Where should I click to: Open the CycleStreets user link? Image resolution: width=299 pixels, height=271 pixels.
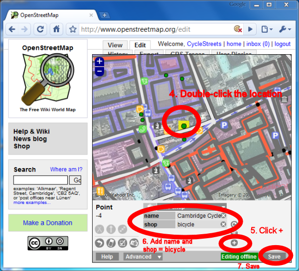(204, 44)
